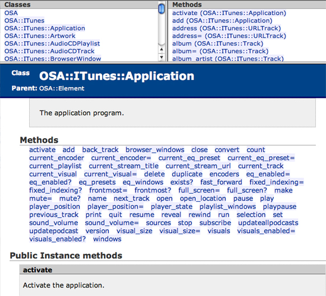Jump to sound_volume= method
Viewport: 326px width, 296px height.
112,223
